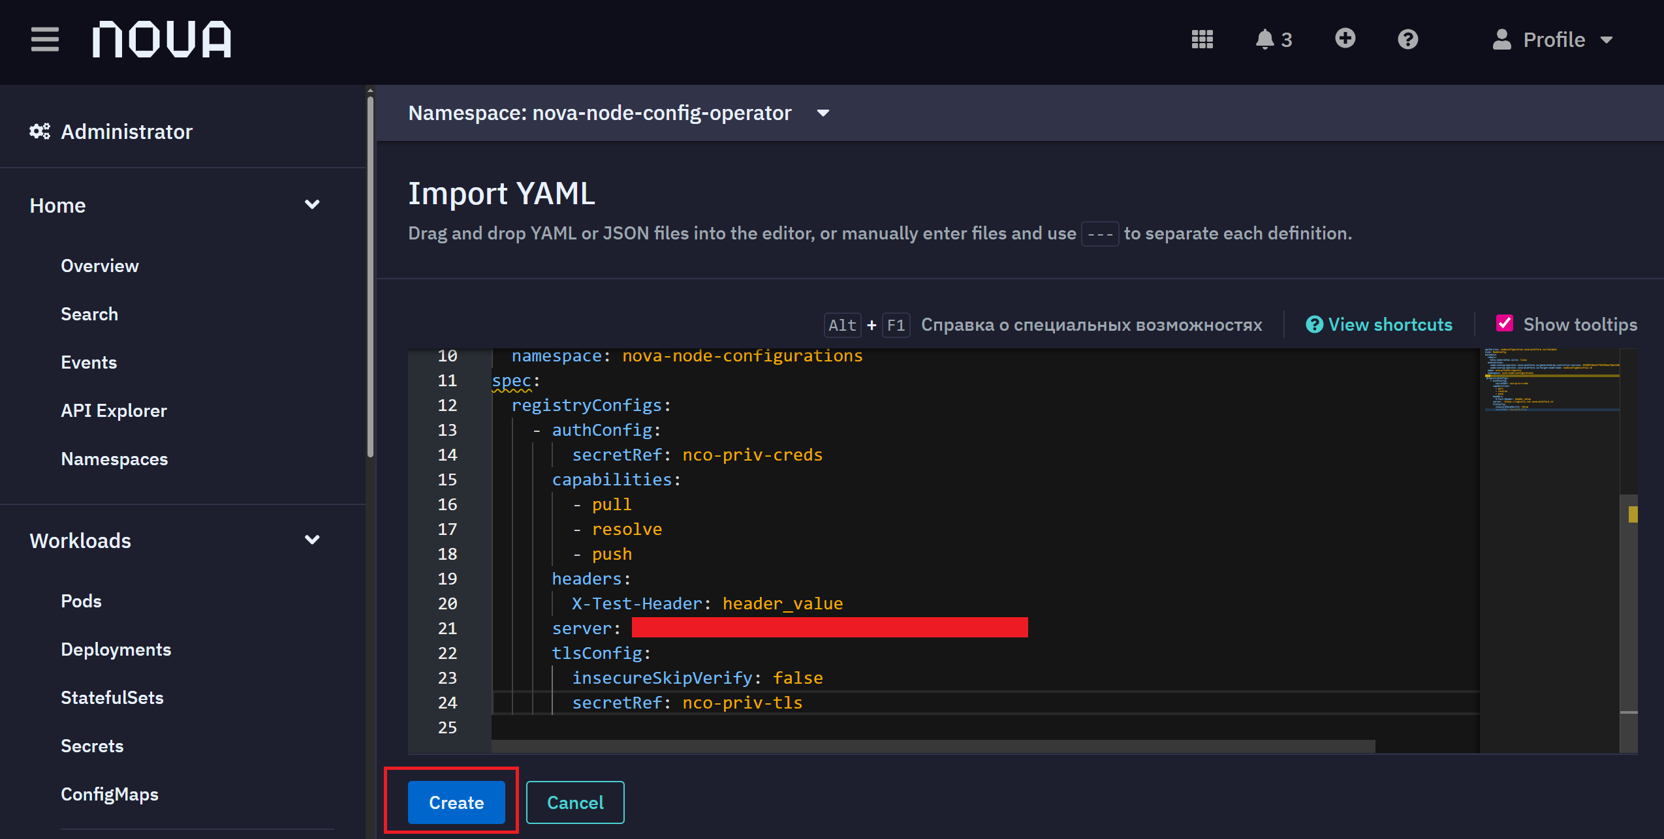Image resolution: width=1664 pixels, height=839 pixels.
Task: Open the Profile dropdown menu
Action: point(1553,39)
